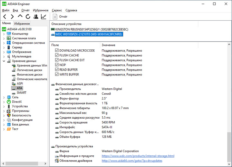Click the up-level arrow toolbar icon
The width and height of the screenshot is (232, 167).
tap(20, 16)
